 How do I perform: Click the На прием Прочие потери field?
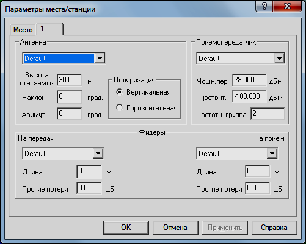tap(258, 188)
